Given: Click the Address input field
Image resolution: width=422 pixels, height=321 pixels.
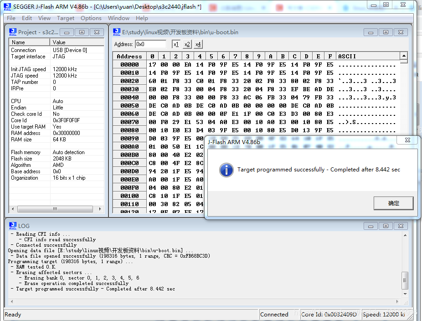Looking at the screenshot, I should (x=151, y=44).
